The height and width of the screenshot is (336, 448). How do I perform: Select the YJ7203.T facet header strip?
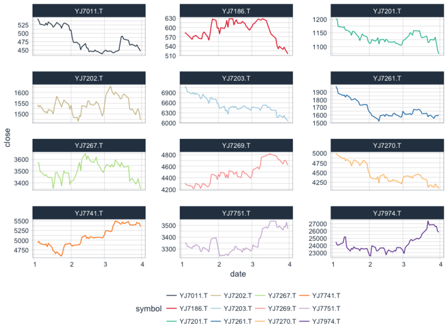pos(236,78)
